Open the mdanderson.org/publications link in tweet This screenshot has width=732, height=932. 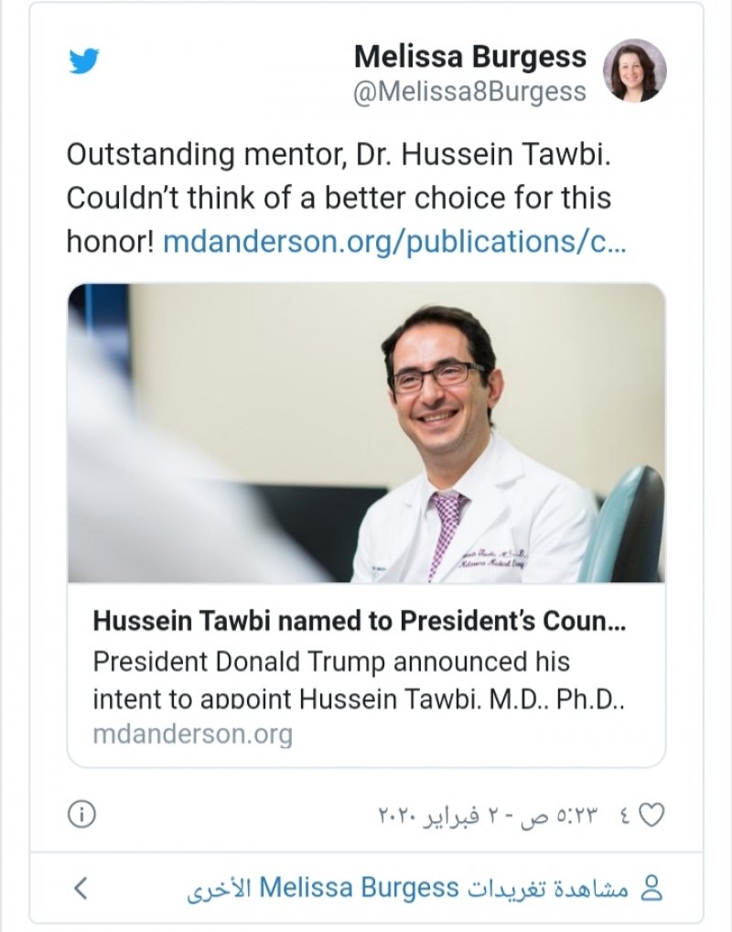[x=394, y=243]
